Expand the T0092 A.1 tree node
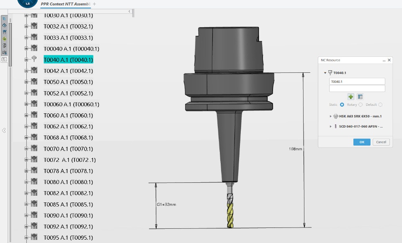Screen dimensions: 402x243 [26, 226]
